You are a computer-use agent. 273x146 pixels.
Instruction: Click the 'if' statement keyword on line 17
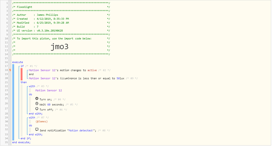pos(22,66)
